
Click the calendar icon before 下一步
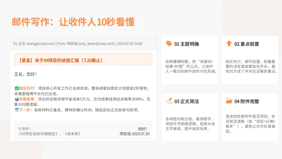click(x=16, y=110)
